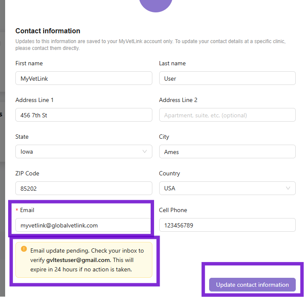Screen dimensions: 306x297
Task: Click the Country dropdown chevron arrow
Action: pos(288,188)
